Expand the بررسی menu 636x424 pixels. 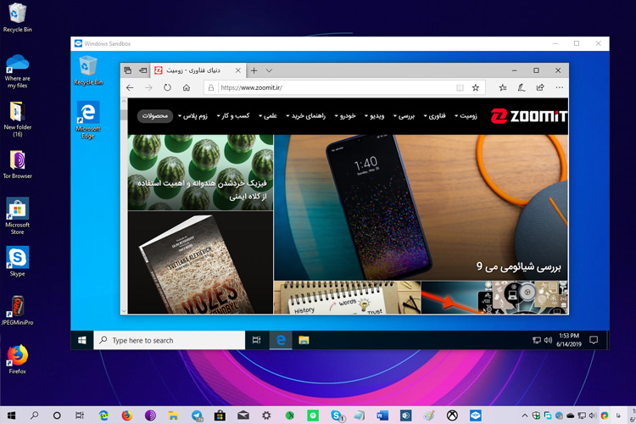pos(404,116)
